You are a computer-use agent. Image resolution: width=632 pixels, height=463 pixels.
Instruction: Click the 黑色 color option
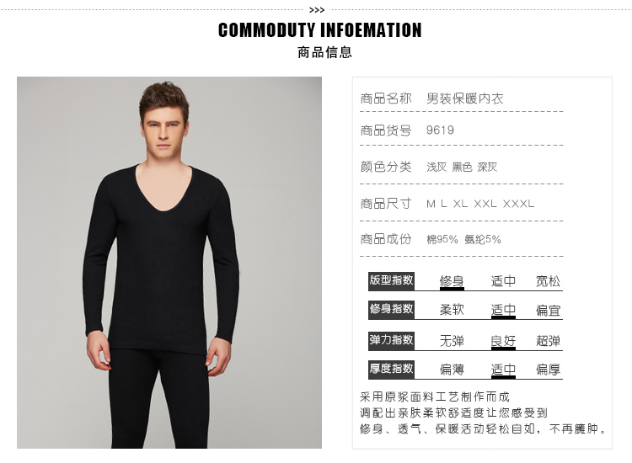tap(462, 167)
